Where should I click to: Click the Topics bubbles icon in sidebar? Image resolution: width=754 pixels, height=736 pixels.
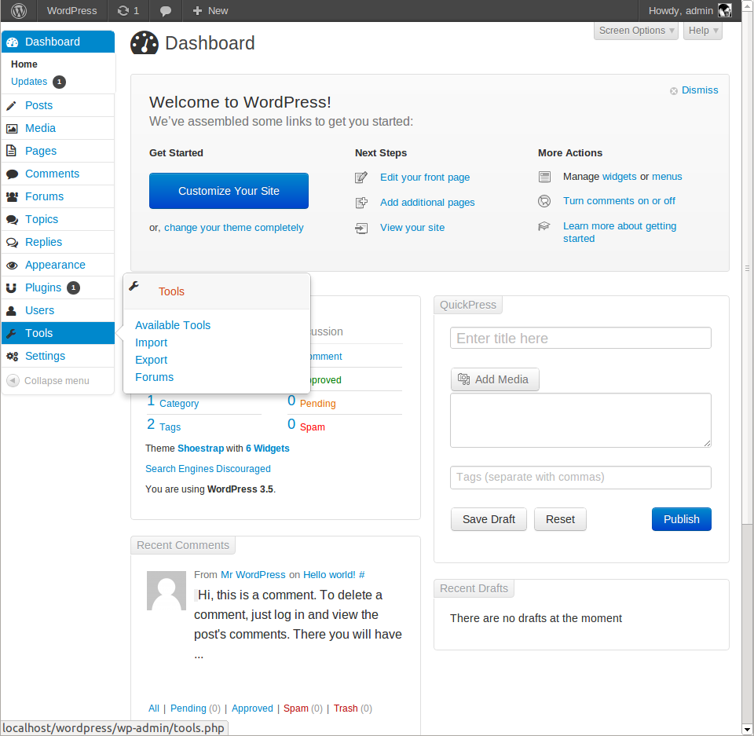12,220
